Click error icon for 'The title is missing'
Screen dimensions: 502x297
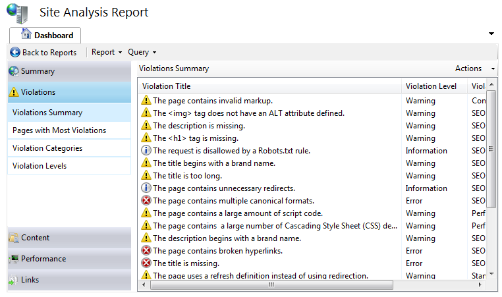click(x=146, y=263)
